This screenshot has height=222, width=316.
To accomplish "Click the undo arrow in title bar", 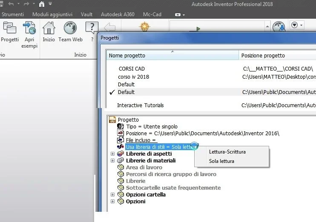I will tap(11, 4).
